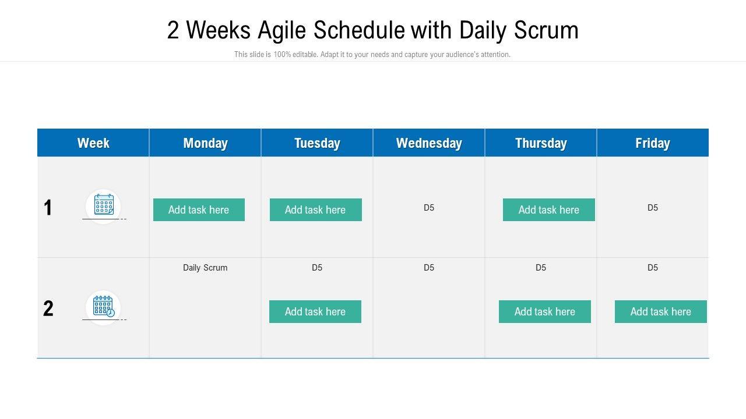Select the Daily Scrum label under Monday

click(x=205, y=268)
